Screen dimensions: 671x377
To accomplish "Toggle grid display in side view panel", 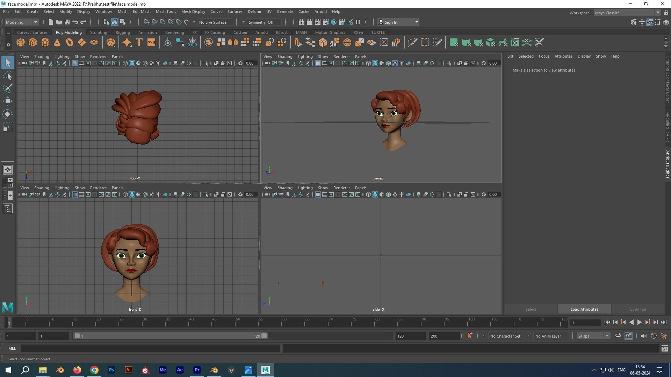I will (318, 194).
